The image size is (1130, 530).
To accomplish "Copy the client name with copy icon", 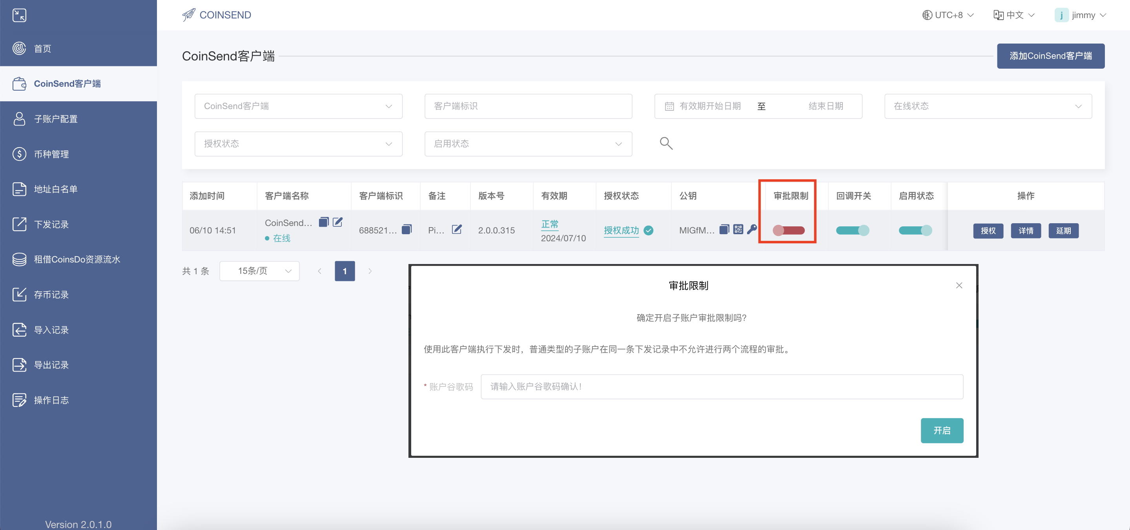I will point(323,222).
